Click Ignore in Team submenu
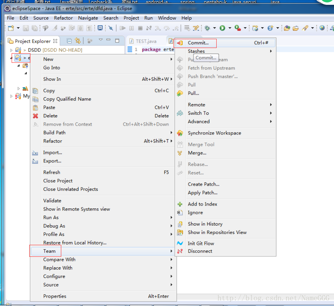The height and width of the screenshot is (306, 334). (x=225, y=212)
